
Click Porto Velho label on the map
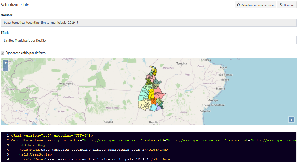coord(66,84)
